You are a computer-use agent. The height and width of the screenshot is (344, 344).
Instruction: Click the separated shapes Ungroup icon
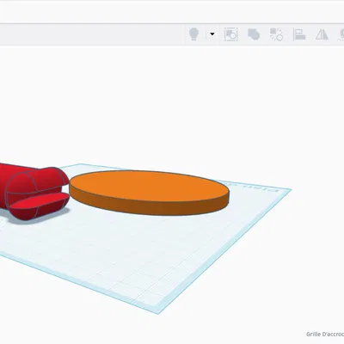coord(276,34)
